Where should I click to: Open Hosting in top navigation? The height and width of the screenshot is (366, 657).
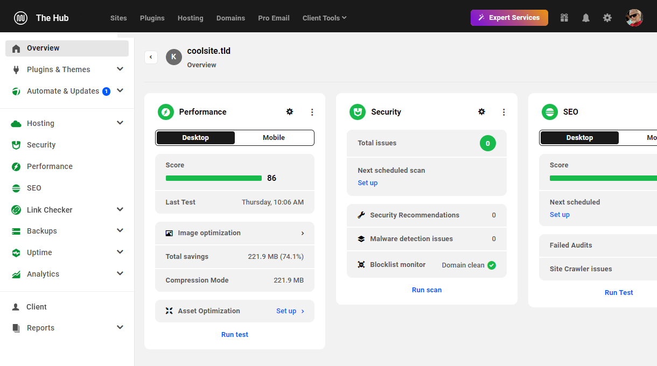tap(191, 18)
